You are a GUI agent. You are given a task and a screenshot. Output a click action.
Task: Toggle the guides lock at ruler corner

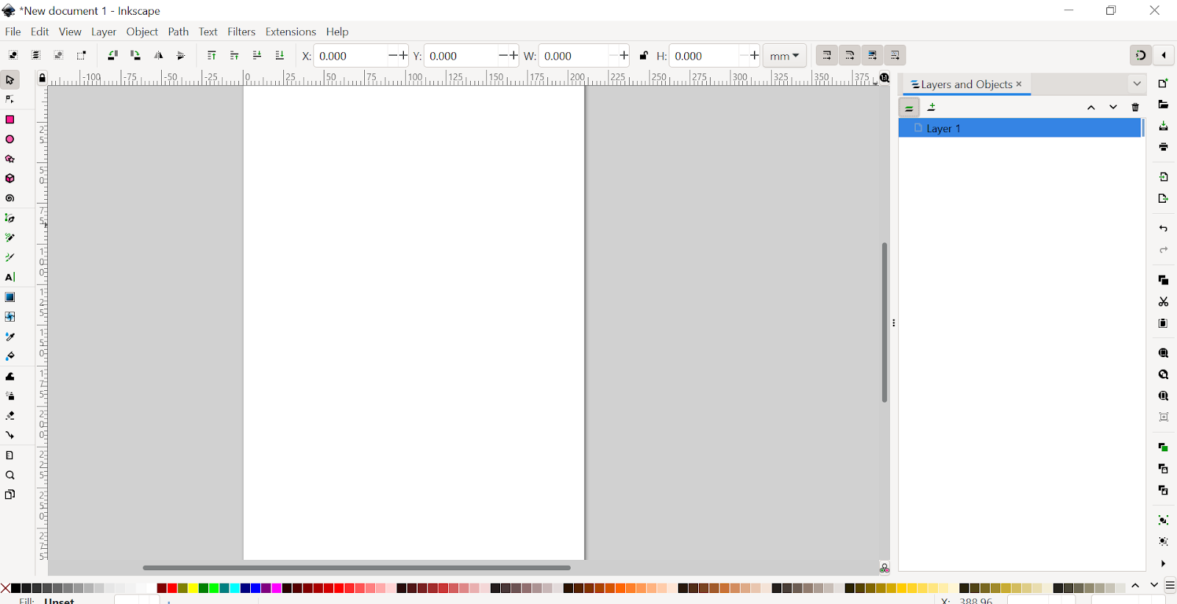click(x=42, y=78)
